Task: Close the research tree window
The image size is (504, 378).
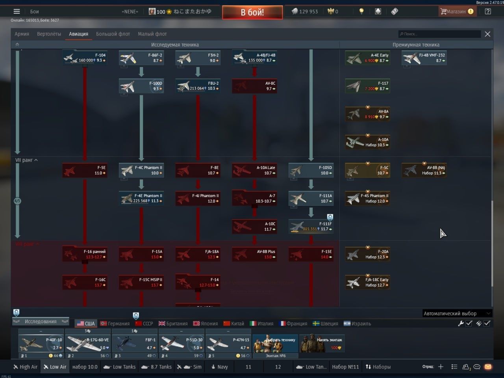Action: coord(487,34)
